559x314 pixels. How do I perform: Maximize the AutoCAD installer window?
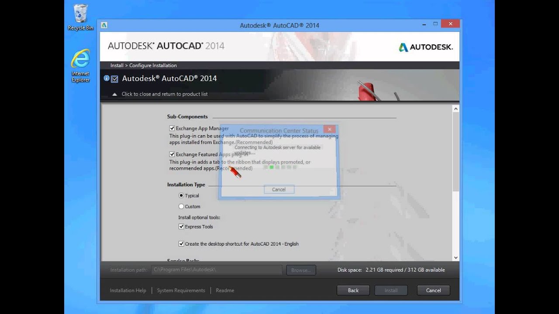[435, 24]
